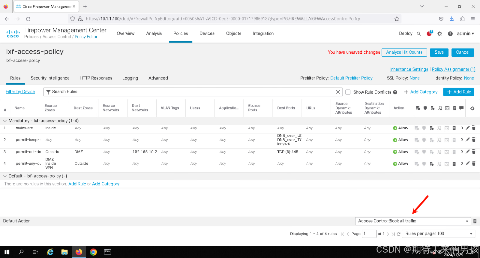Open the Overview menu
Screen dimensions: 480x258
[126, 34]
